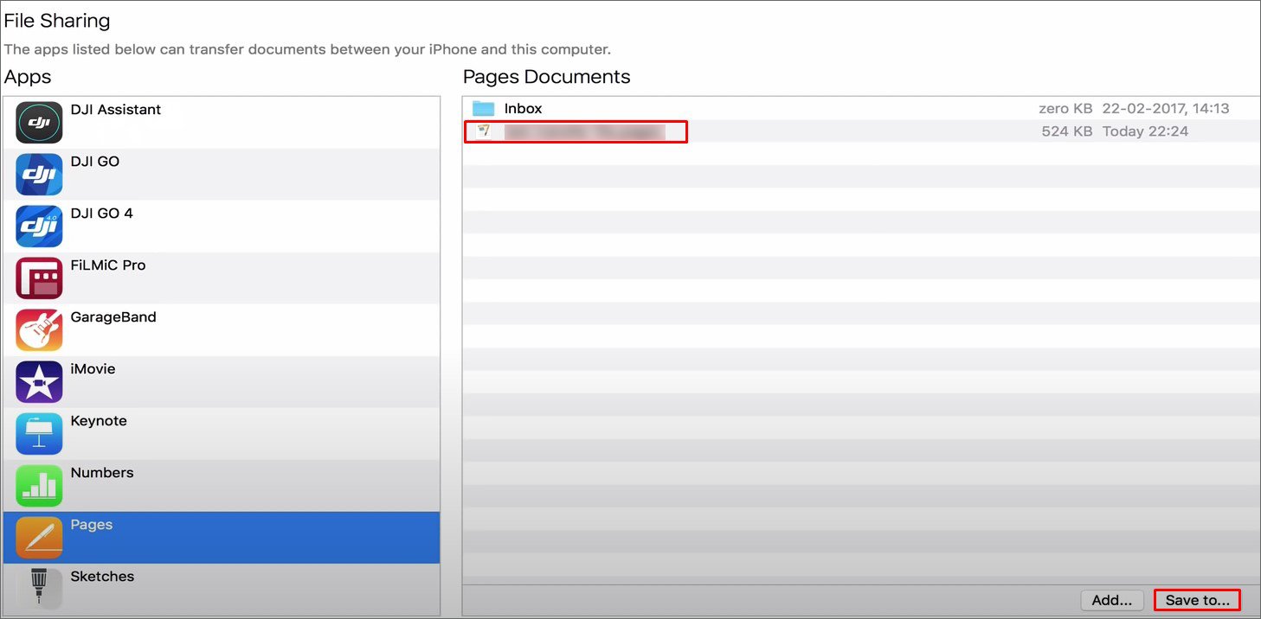Screen dimensions: 1261x619
Task: Select the DJI Assistant app icon
Action: (x=38, y=122)
